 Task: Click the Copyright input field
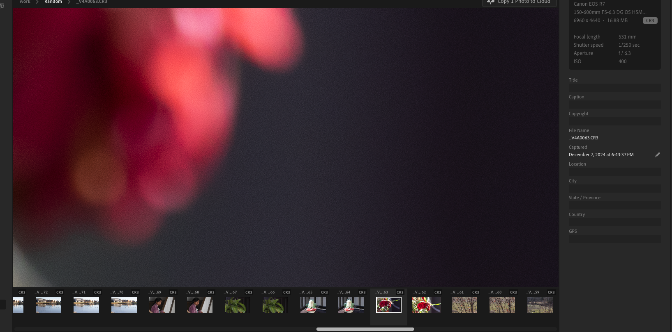[614, 121]
